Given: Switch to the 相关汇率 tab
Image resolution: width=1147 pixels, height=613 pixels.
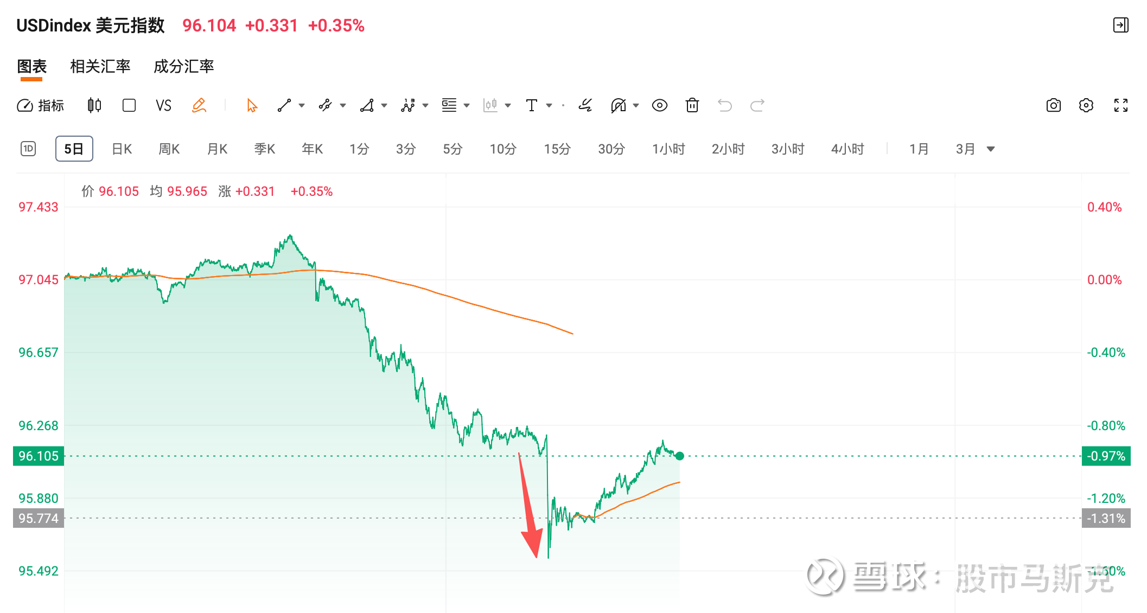Looking at the screenshot, I should [100, 66].
